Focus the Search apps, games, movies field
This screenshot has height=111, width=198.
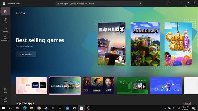(99, 3)
